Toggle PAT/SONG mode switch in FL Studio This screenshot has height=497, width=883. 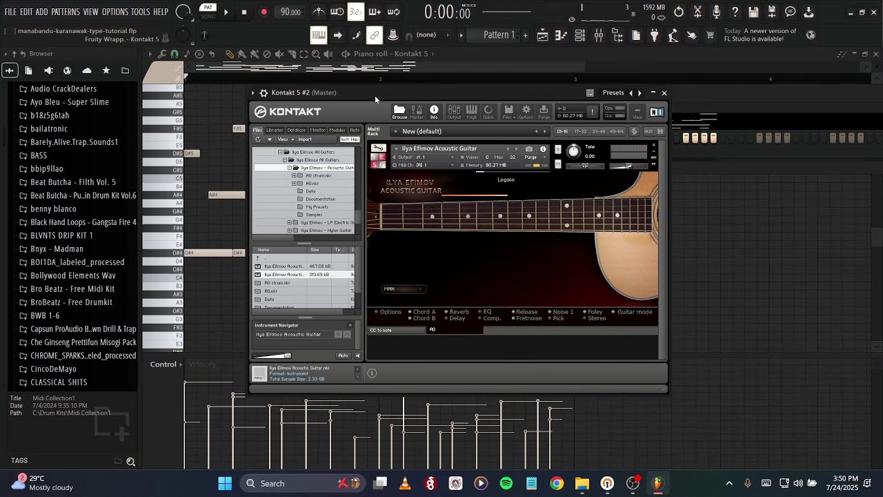click(208, 12)
